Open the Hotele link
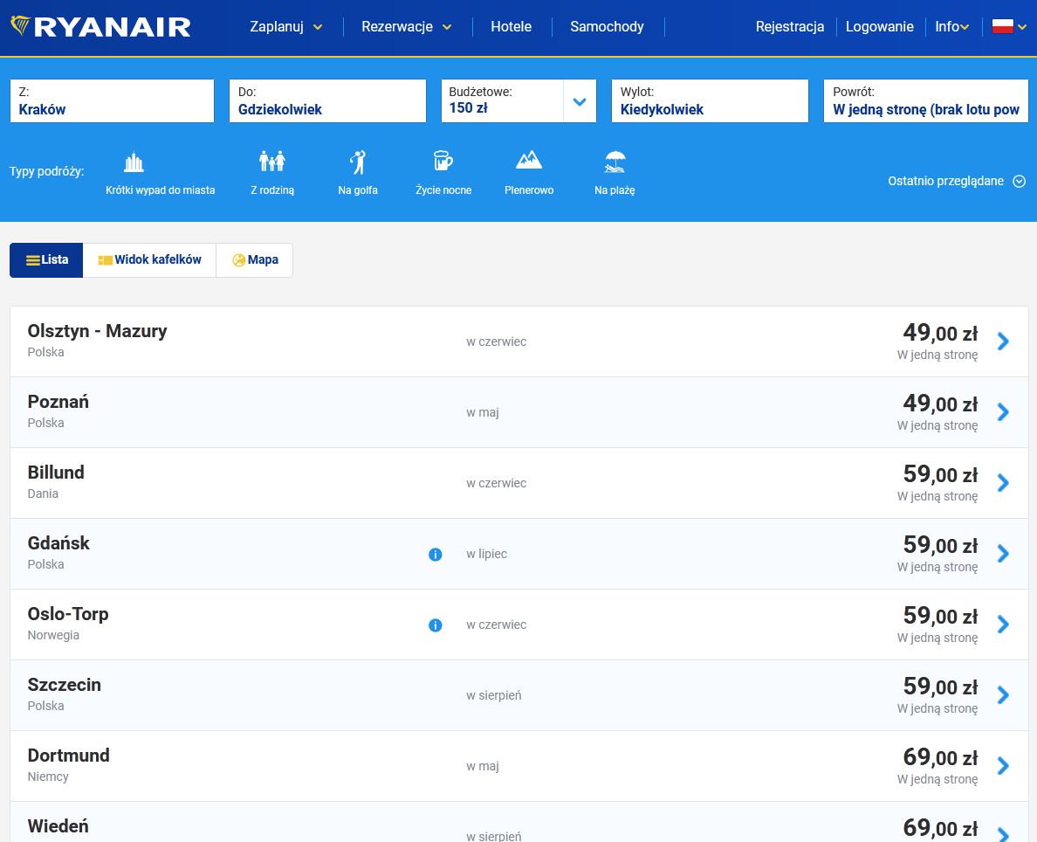 coord(511,27)
